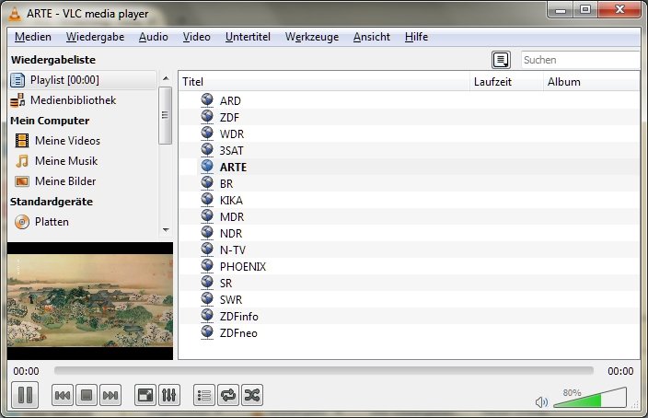Select the N-TV stream title
The image size is (648, 418).
[x=233, y=250]
